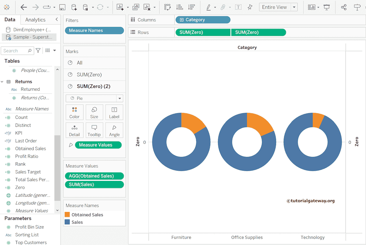Viewport: 366px width, 245px height.
Task: Click the blue Sales legend swatch
Action: 67,222
